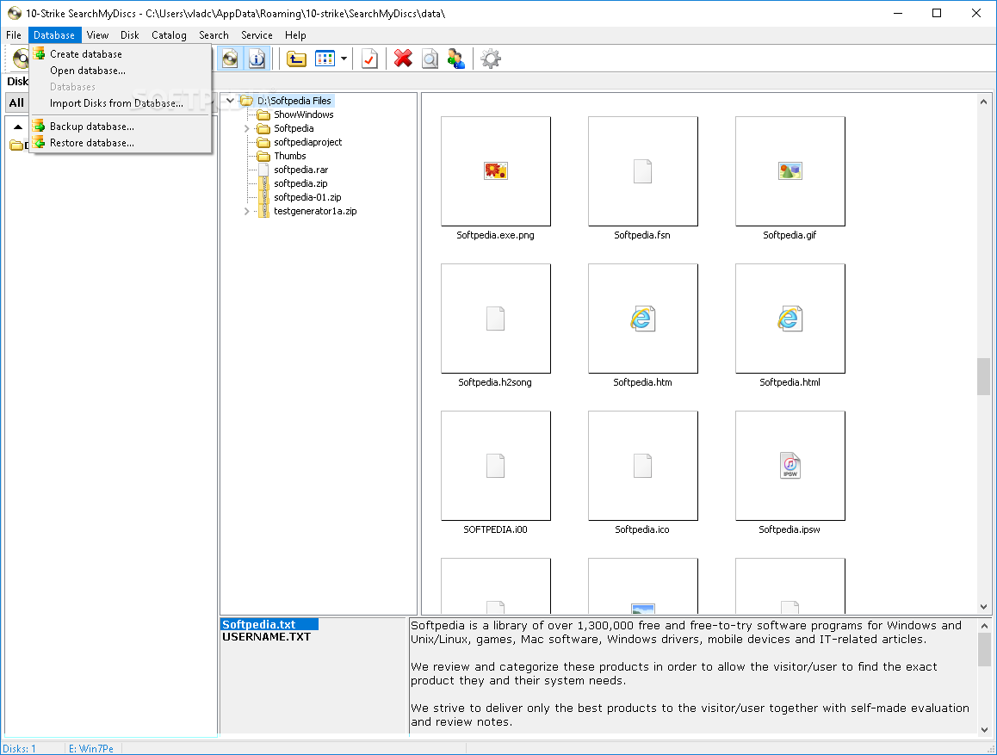Open the Service menu
This screenshot has width=997, height=755.
pyautogui.click(x=257, y=35)
